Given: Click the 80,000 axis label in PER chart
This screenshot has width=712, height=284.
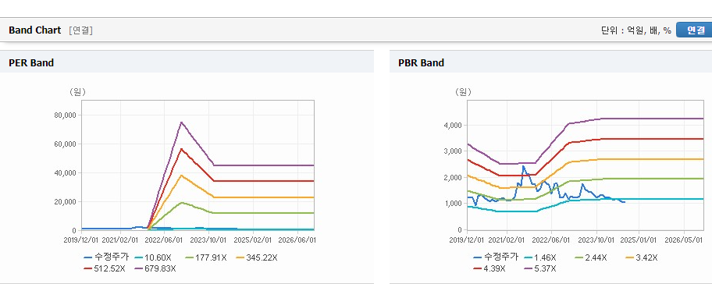Looking at the screenshot, I should click(x=66, y=115).
